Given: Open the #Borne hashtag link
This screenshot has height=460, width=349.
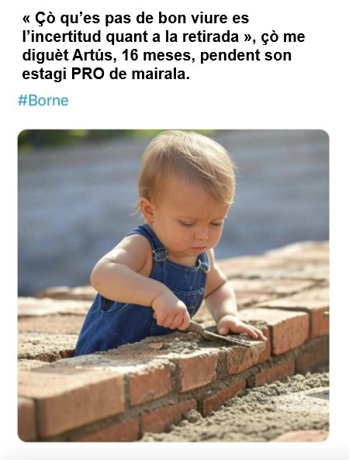Looking at the screenshot, I should click(43, 101).
